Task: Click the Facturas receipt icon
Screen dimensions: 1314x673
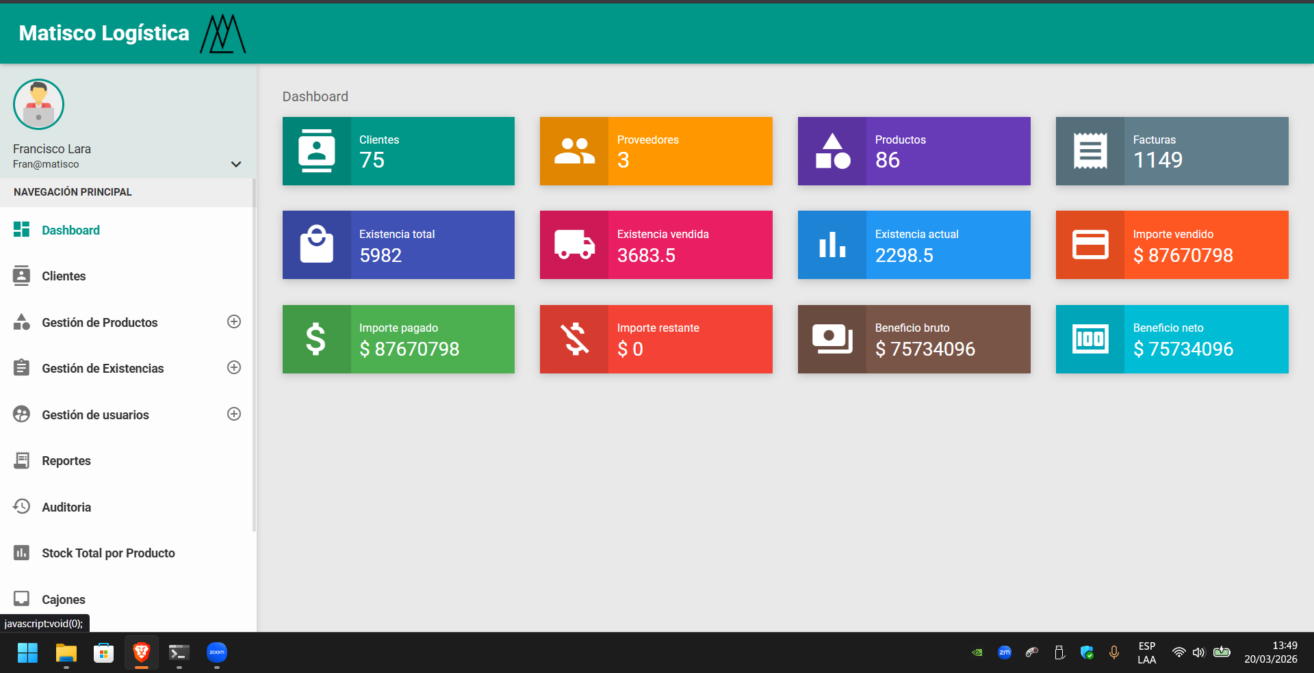Action: tap(1090, 151)
